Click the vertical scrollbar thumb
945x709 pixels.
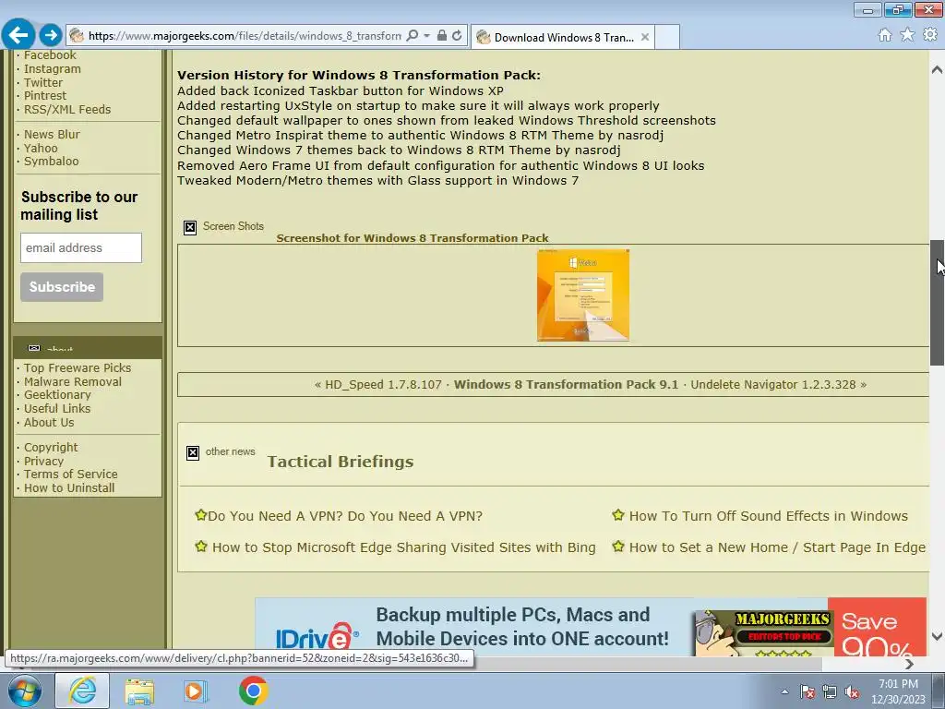tap(938, 303)
